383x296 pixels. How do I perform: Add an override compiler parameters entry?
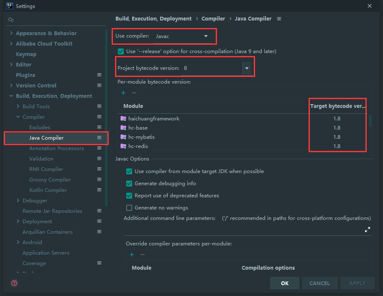(132, 254)
